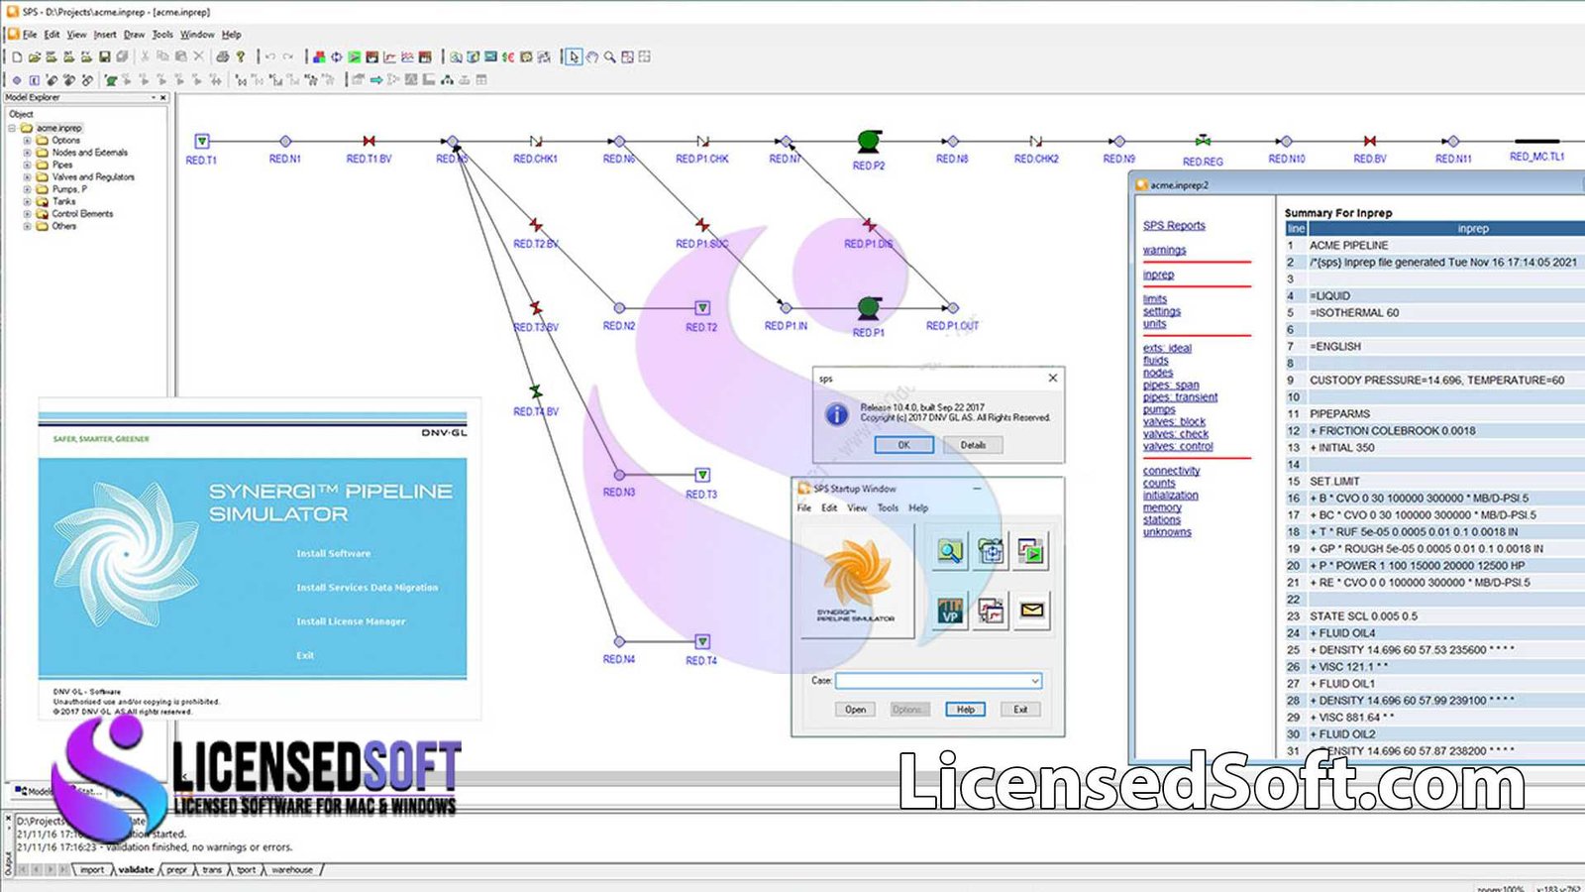Click green play windows icon in Startup Window
The height and width of the screenshot is (892, 1585).
(1031, 552)
